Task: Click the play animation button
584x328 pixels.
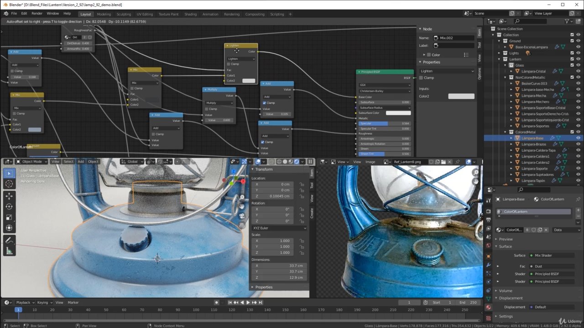Action: coord(248,302)
